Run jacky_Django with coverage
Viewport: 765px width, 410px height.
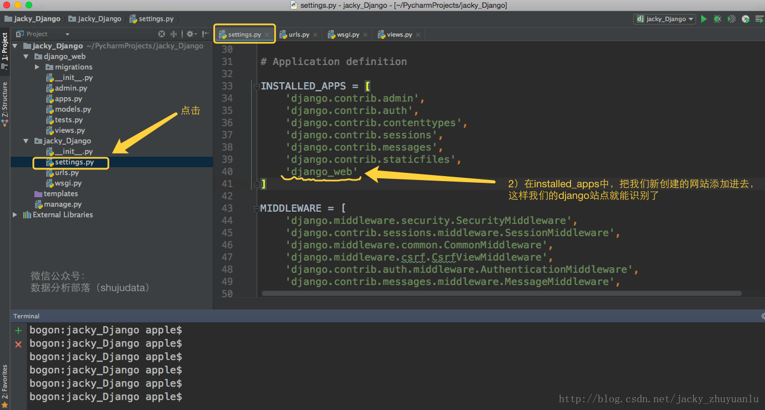pos(732,19)
